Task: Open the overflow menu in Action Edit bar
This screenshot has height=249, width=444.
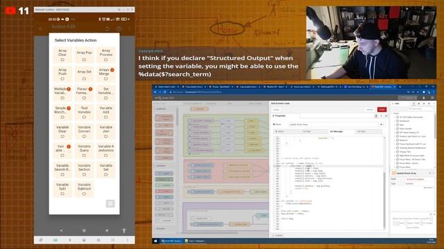Action: (x=130, y=29)
